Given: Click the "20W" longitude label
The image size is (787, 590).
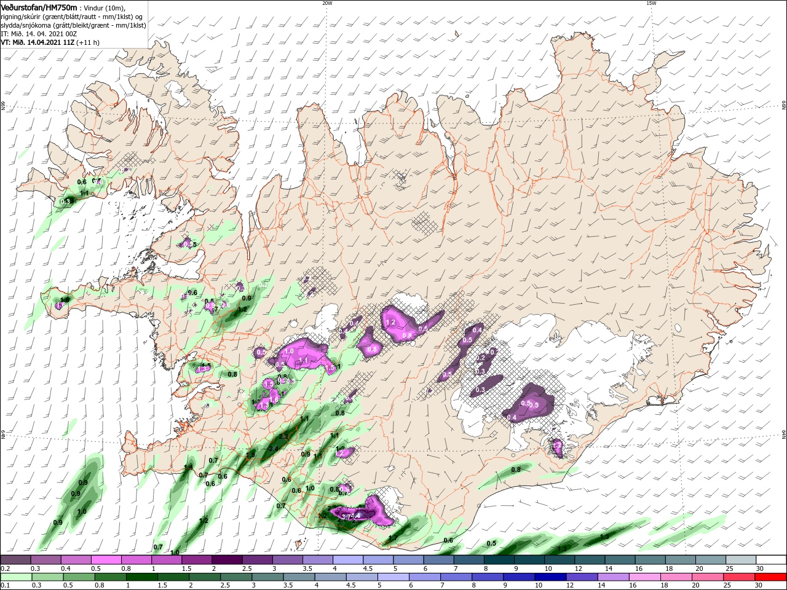Looking at the screenshot, I should pos(327,3).
